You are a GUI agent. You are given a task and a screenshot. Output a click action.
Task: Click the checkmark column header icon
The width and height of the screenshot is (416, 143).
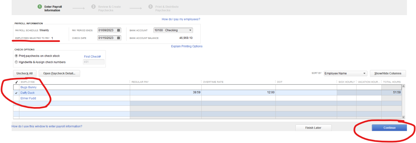point(16,82)
